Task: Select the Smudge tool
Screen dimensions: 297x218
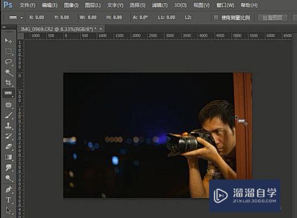Action: (8, 168)
